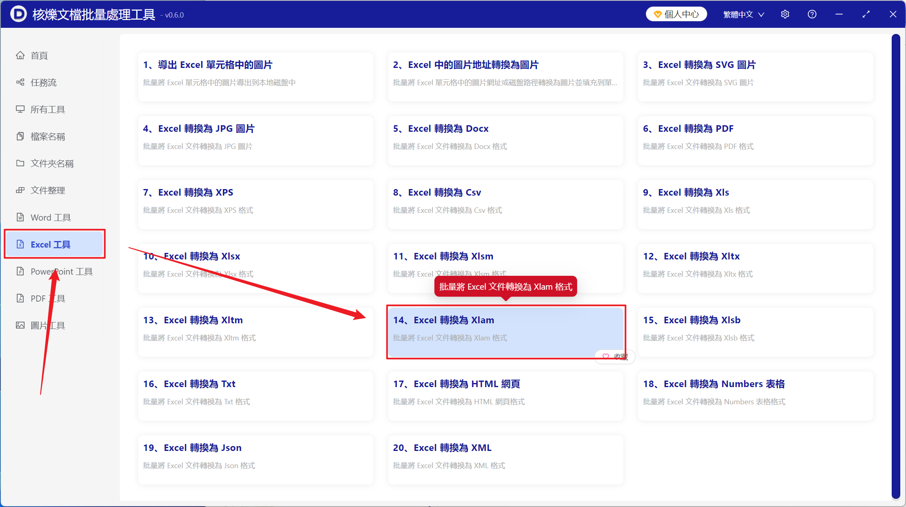
Task: Open Excel 轉換為 SVG 圖片 tool
Action: [755, 77]
